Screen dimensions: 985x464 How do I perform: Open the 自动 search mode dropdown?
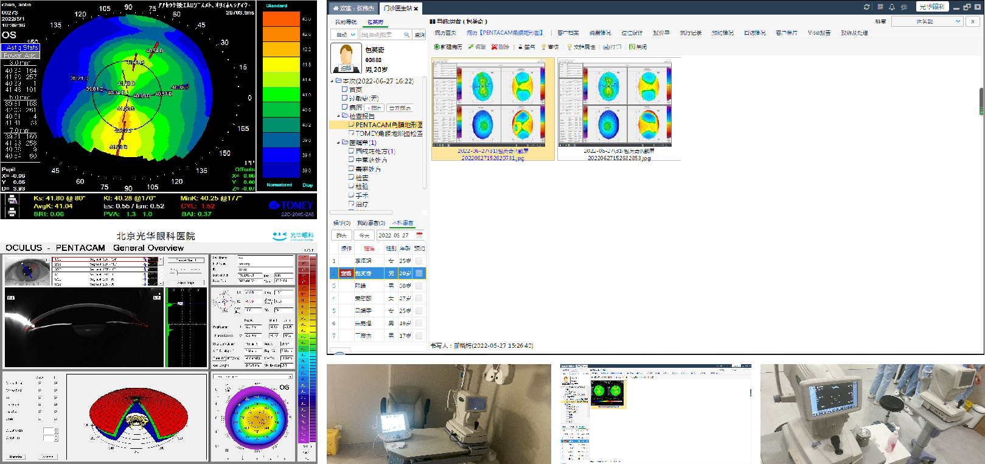click(x=344, y=35)
